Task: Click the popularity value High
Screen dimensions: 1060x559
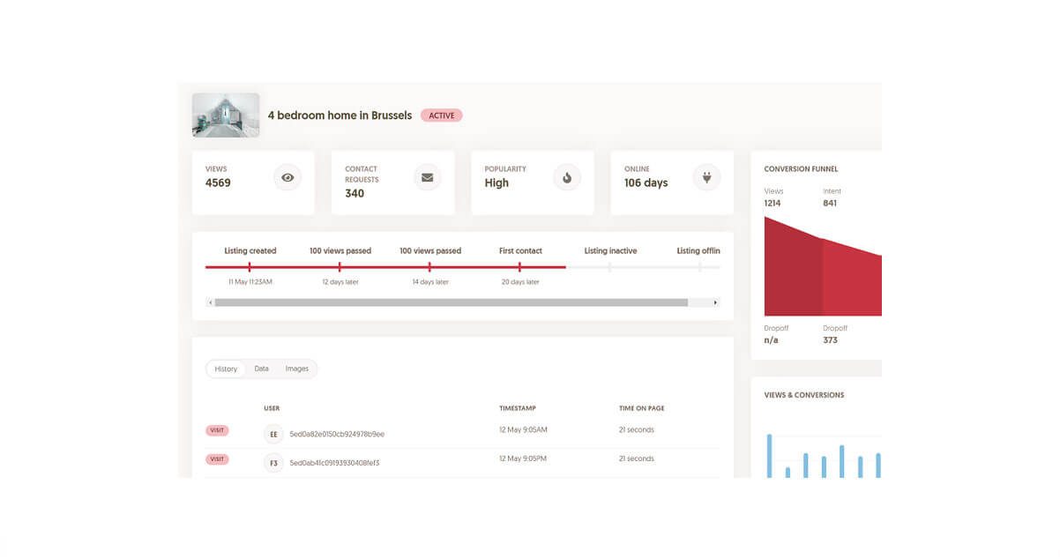Action: tap(496, 183)
